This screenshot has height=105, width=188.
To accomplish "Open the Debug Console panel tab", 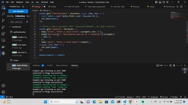I will 62,65.
